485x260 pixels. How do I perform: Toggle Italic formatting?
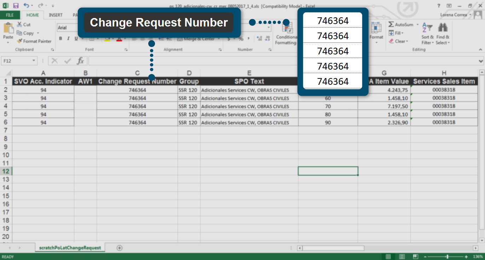(68, 39)
